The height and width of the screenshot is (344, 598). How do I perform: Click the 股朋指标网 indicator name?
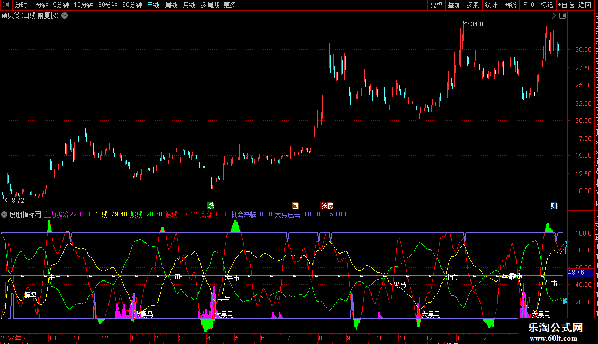point(25,214)
